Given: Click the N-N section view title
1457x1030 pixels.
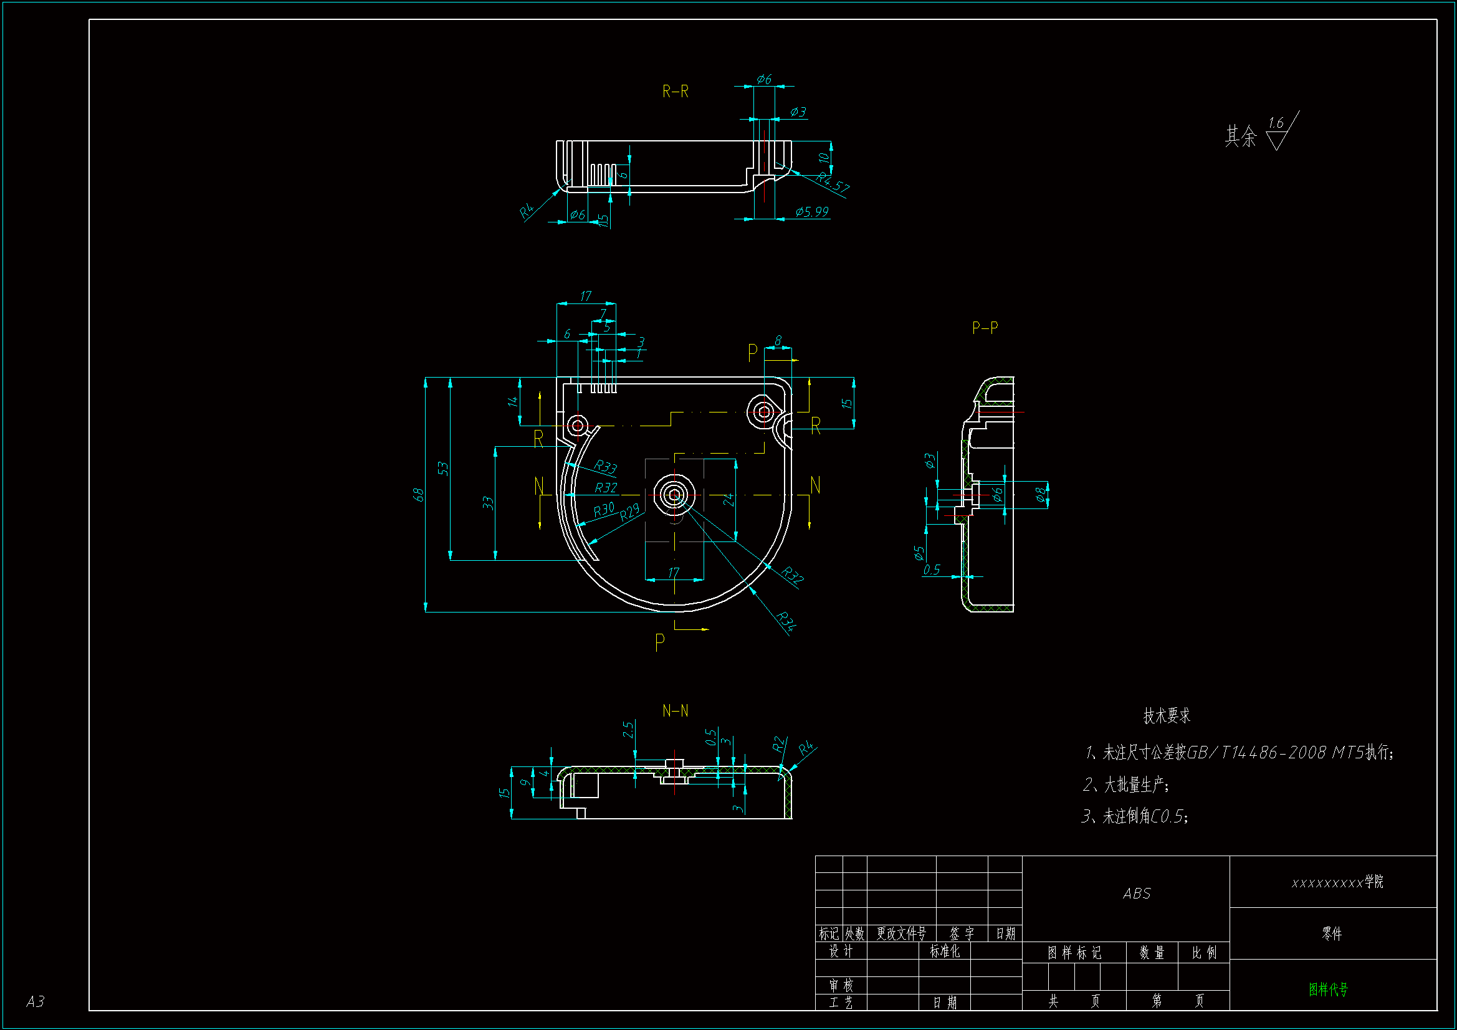Looking at the screenshot, I should click(675, 711).
